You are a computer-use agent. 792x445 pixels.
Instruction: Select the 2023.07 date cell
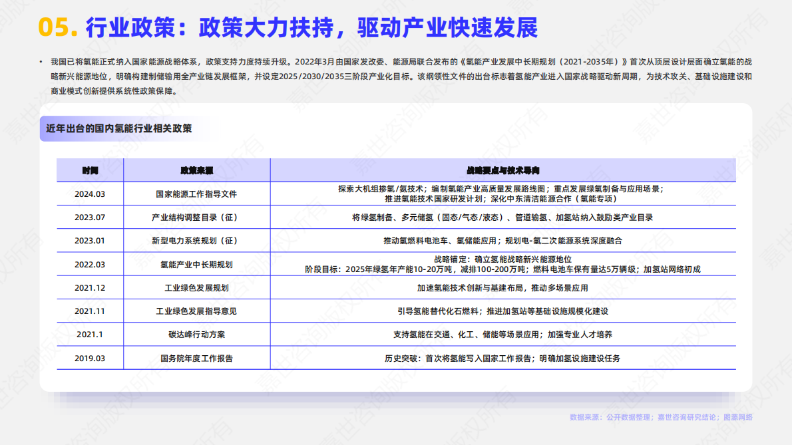90,218
